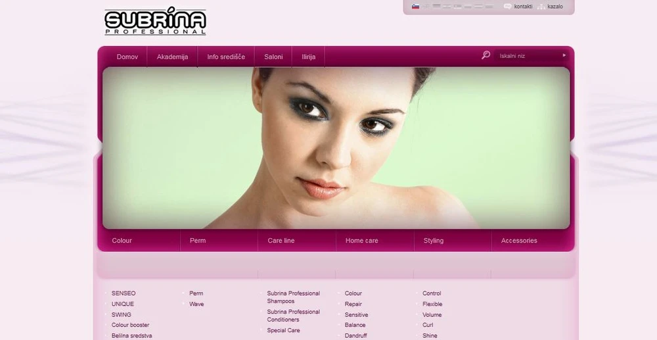657x340 pixels.
Task: Open the Saloni menu item
Action: click(273, 57)
